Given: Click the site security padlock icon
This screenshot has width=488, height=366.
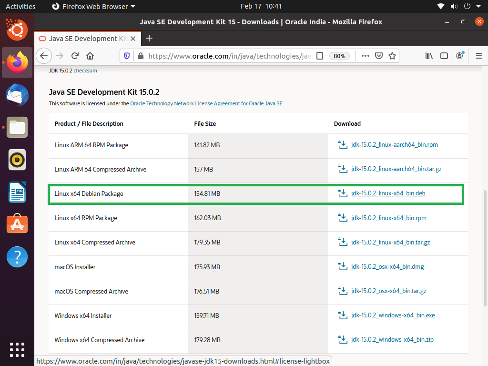Looking at the screenshot, I should 141,56.
